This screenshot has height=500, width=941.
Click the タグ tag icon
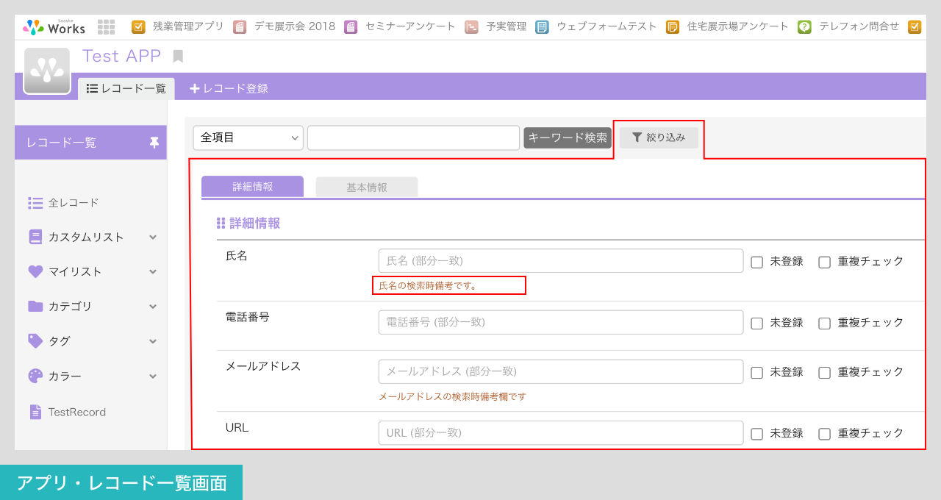click(x=35, y=340)
